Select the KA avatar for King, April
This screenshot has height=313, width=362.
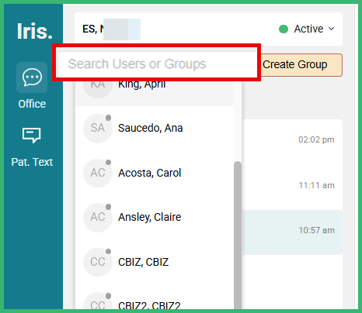[x=98, y=87]
